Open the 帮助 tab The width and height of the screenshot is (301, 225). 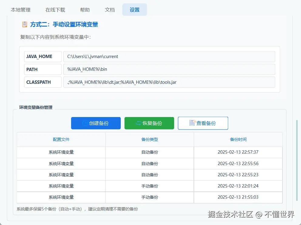pos(85,10)
